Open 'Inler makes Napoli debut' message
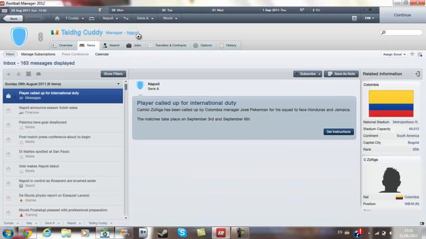The image size is (426, 239). point(63,169)
